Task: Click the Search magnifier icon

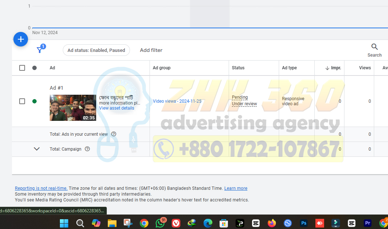Action: tap(374, 47)
